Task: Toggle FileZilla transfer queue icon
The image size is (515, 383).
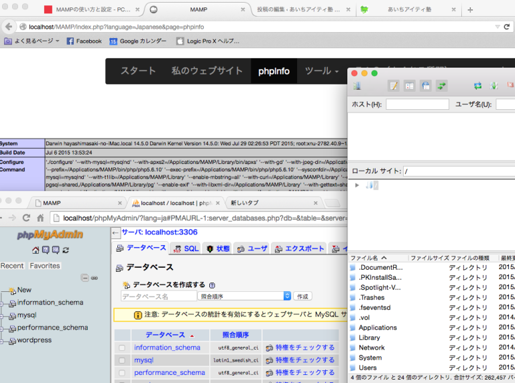Action: 442,86
